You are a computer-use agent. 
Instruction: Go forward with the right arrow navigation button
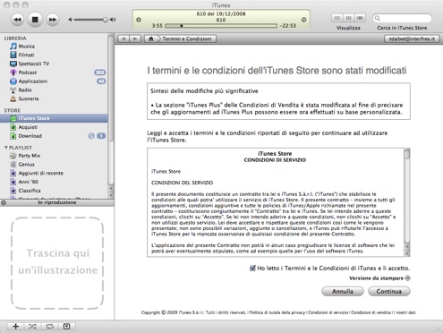pyautogui.click(x=135, y=38)
